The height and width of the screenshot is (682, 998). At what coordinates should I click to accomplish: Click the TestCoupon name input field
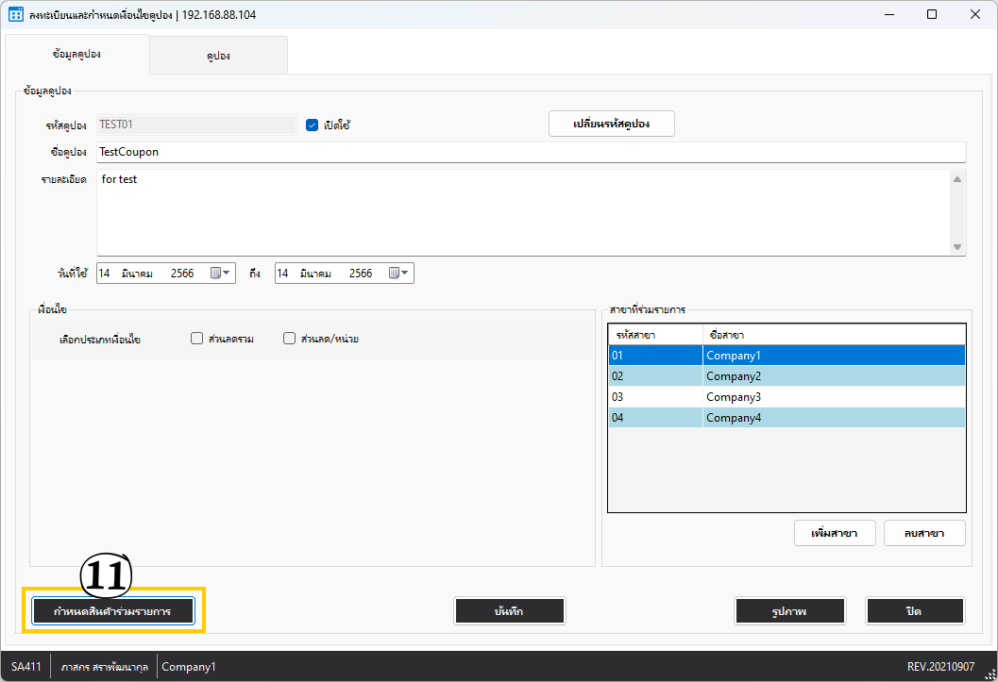(531, 152)
